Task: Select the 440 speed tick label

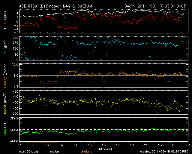Action: click(16, 97)
